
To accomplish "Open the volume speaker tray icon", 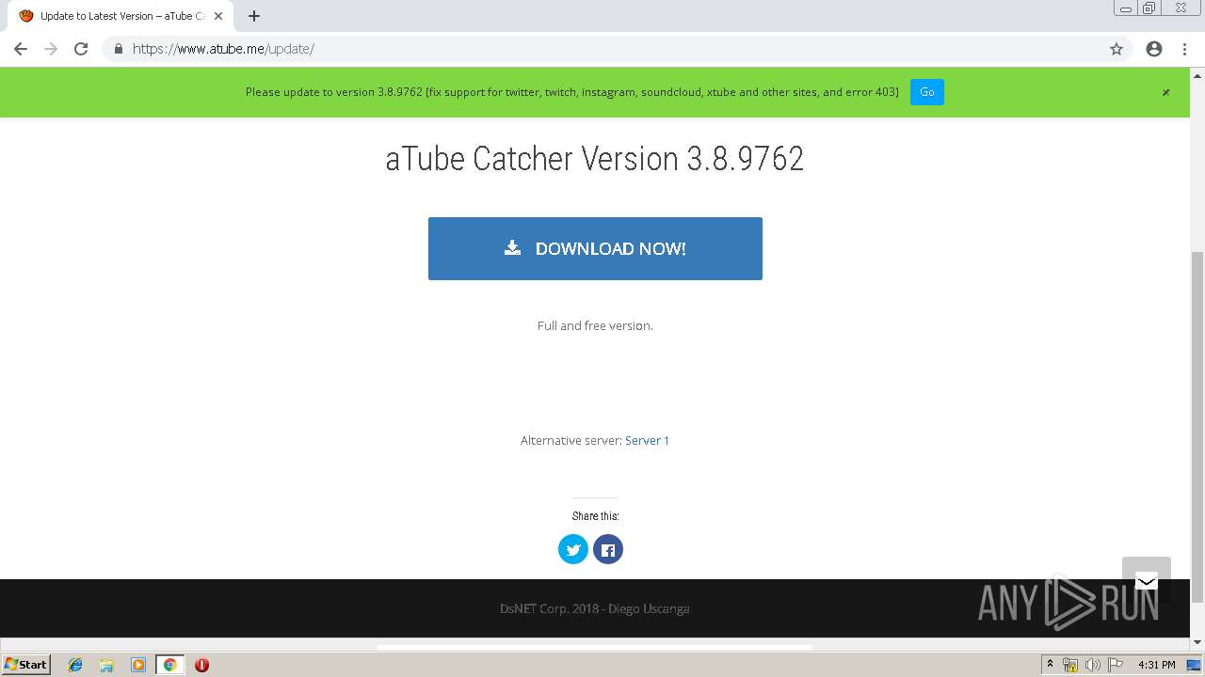I will [1093, 665].
